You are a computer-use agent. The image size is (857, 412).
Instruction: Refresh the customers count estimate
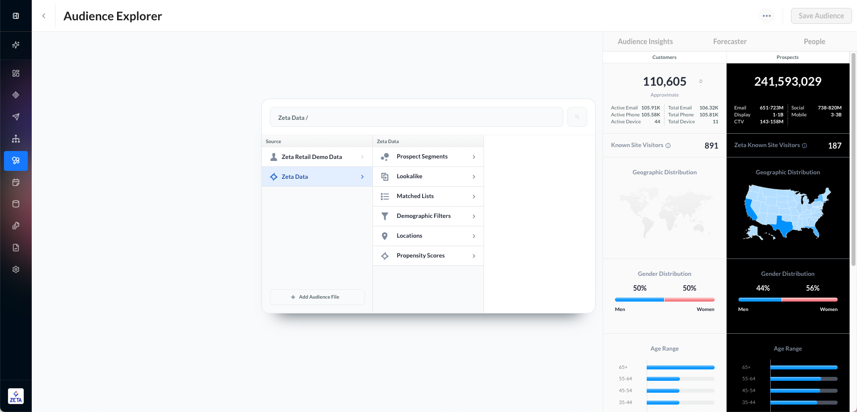pos(701,81)
